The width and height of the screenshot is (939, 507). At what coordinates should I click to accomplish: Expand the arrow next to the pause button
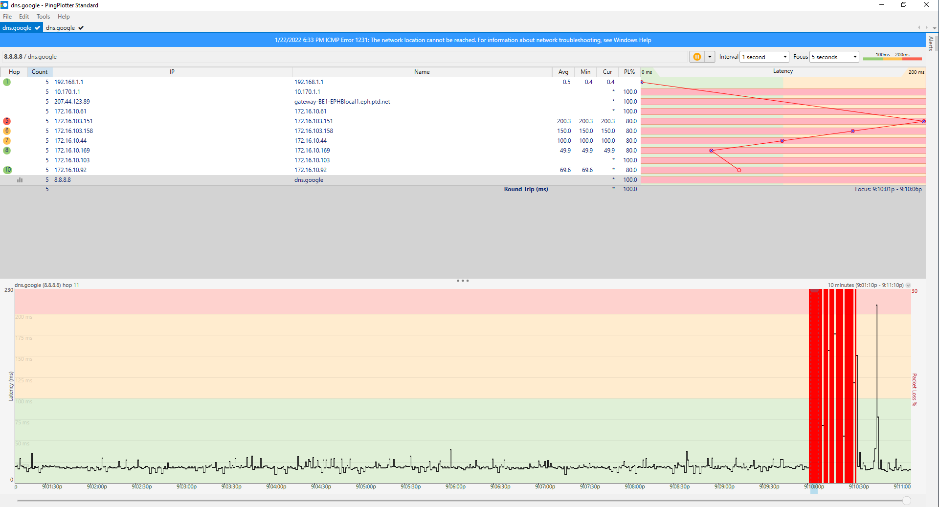[710, 57]
